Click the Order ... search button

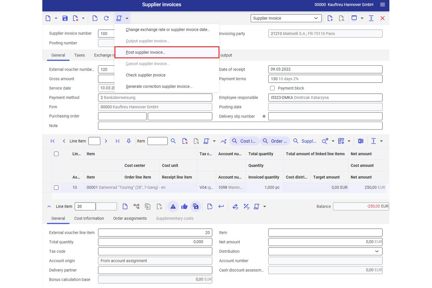coord(275,141)
